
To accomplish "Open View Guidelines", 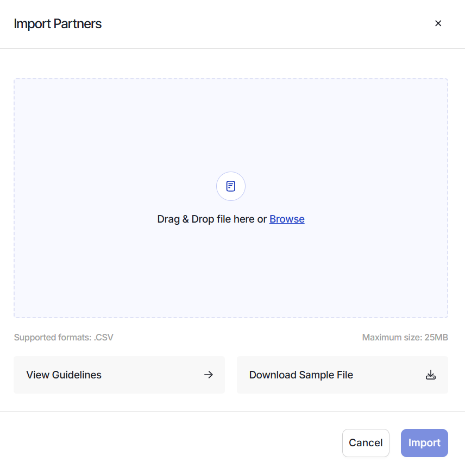I will coord(119,375).
